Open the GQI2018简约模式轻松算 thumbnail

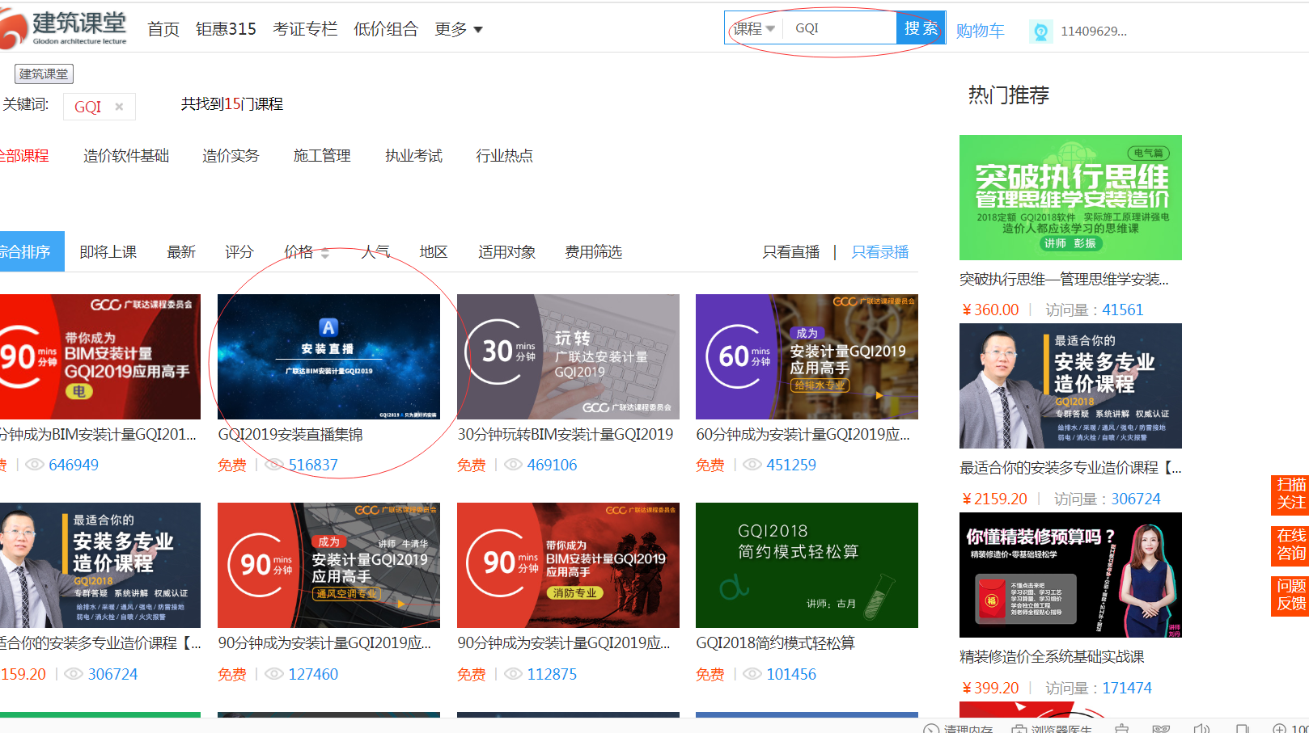pyautogui.click(x=807, y=565)
